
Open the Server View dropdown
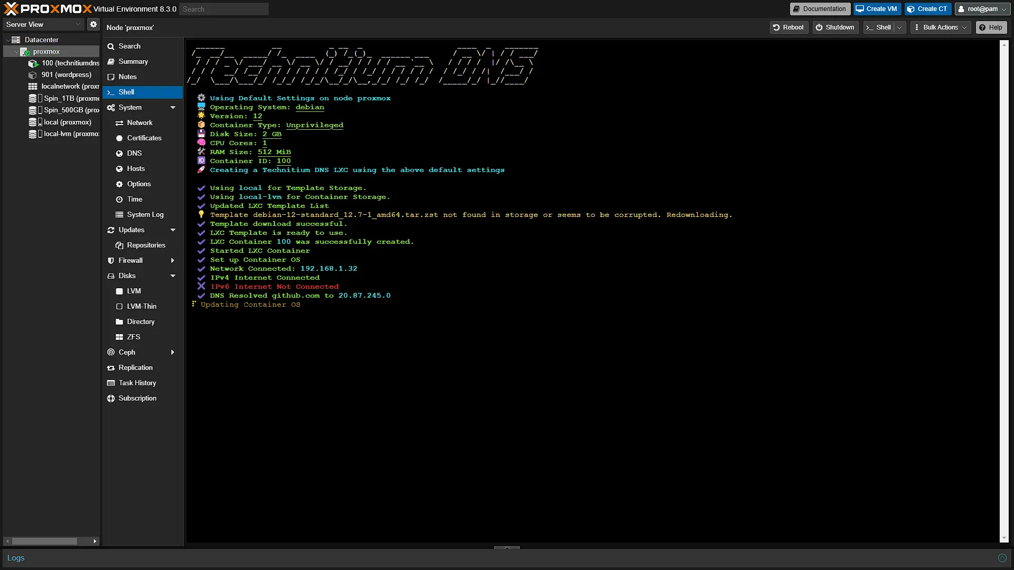coord(43,24)
